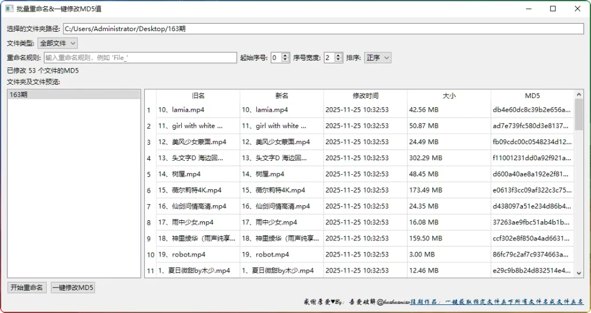The height and width of the screenshot is (313, 591).
Task: Click the app icon in the title bar
Action: coord(9,8)
